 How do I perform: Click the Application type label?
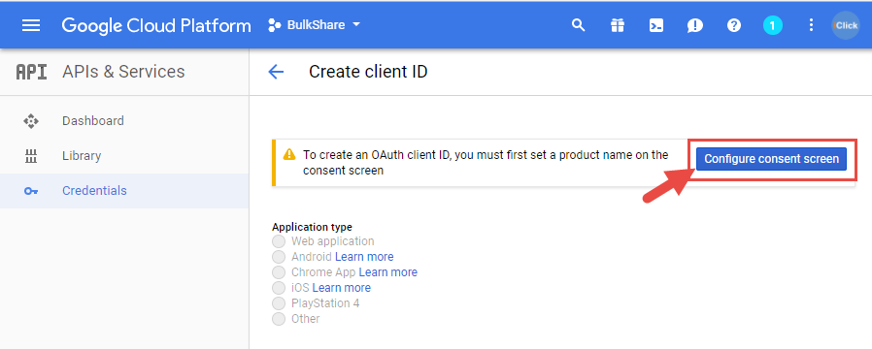pyautogui.click(x=312, y=227)
